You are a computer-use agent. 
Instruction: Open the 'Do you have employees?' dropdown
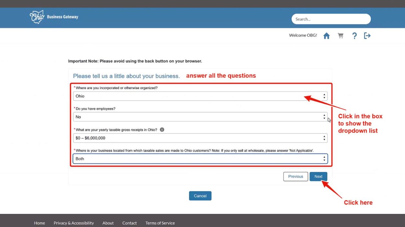pyautogui.click(x=200, y=117)
